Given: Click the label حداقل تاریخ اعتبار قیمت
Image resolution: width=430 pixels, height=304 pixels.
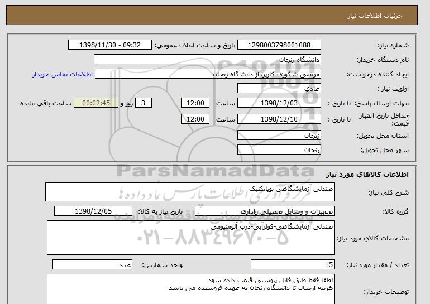Looking at the screenshot, I should pyautogui.click(x=384, y=119).
